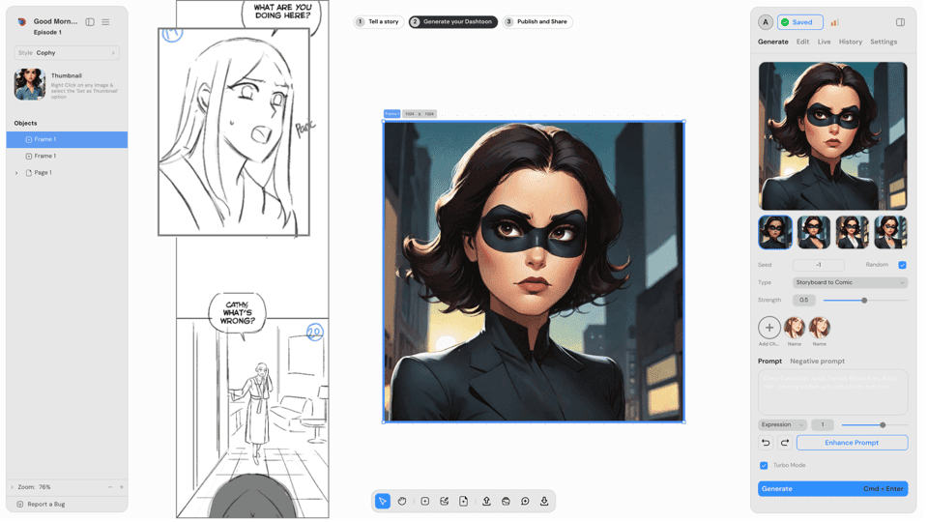Toggle the Random seed checkbox

coord(902,265)
